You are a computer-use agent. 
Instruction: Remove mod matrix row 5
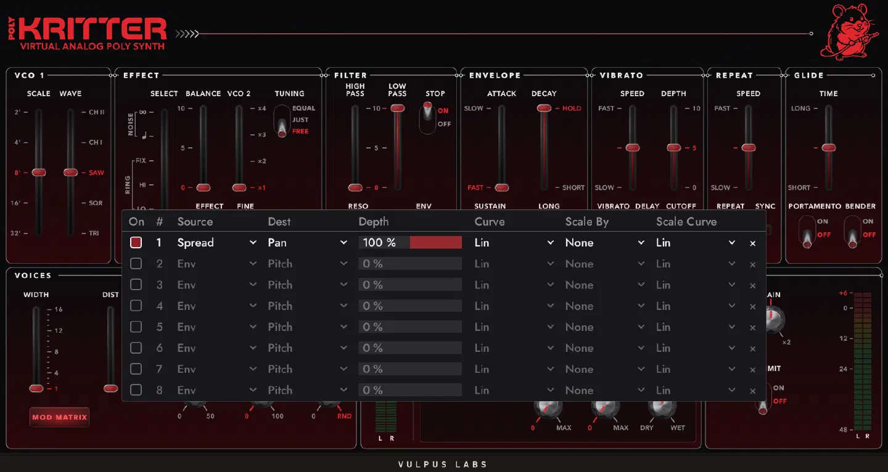pos(752,327)
